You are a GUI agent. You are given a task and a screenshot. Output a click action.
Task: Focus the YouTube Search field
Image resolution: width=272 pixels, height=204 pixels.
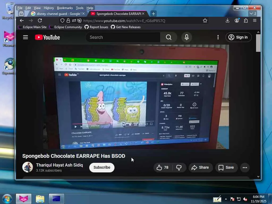coord(123,37)
